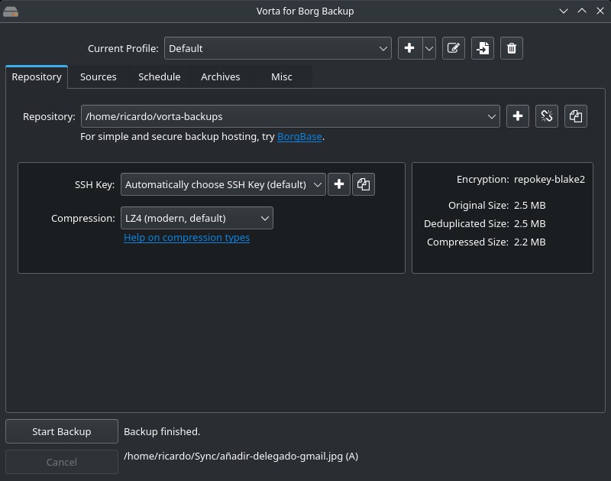Delete the current profile with trash icon
The width and height of the screenshot is (611, 481).
[x=512, y=48]
